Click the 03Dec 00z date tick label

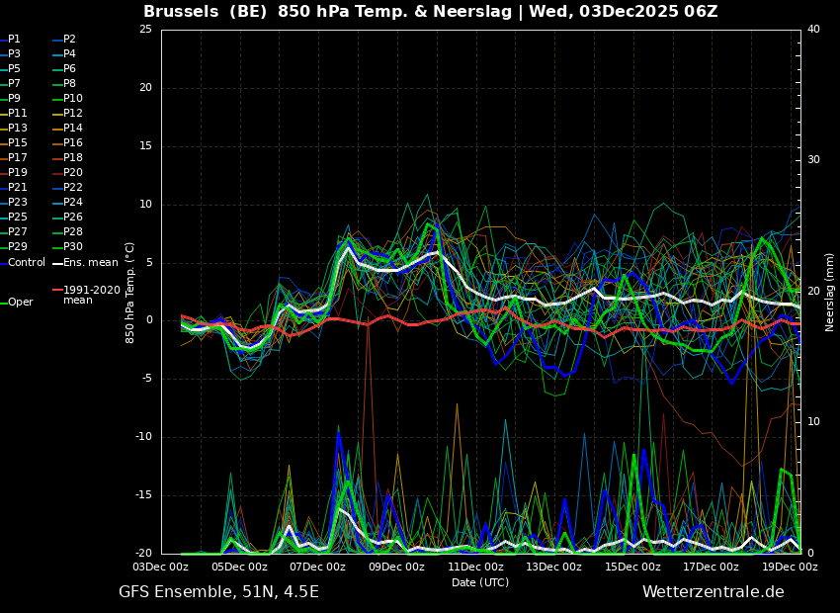tap(160, 567)
